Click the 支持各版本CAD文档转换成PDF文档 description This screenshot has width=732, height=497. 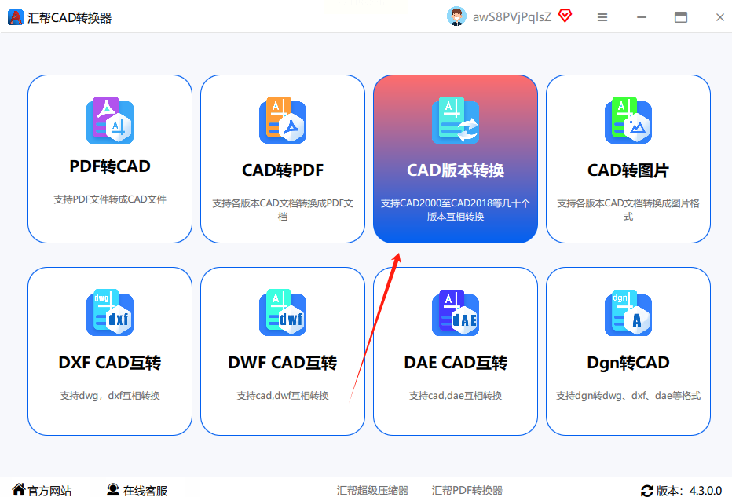tap(283, 210)
